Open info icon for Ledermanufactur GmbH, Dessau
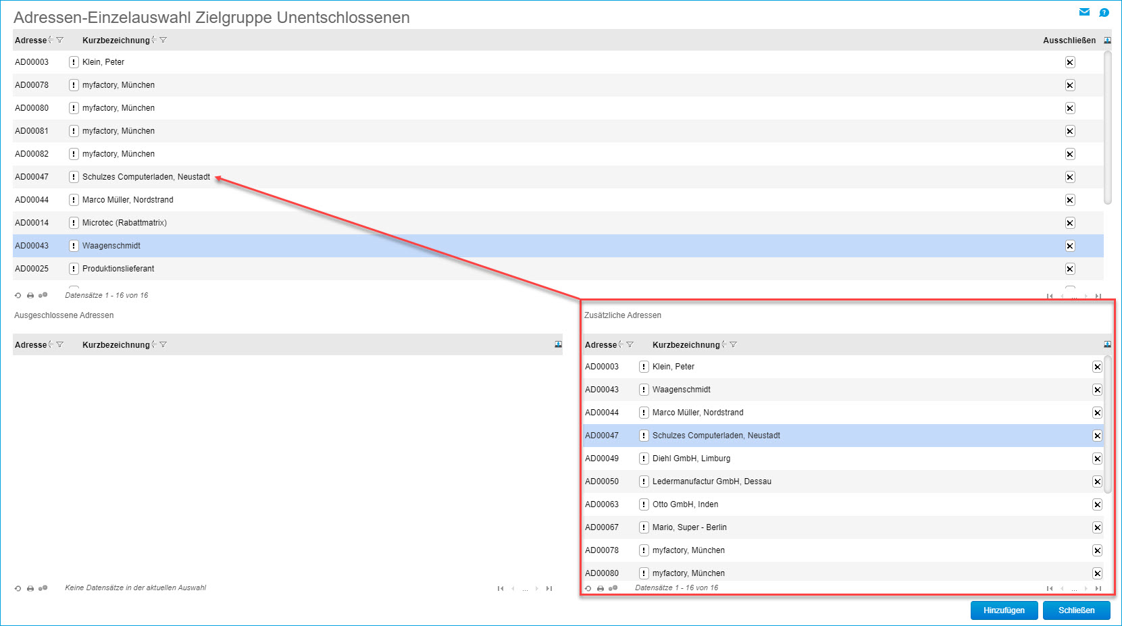The image size is (1122, 626). point(644,481)
